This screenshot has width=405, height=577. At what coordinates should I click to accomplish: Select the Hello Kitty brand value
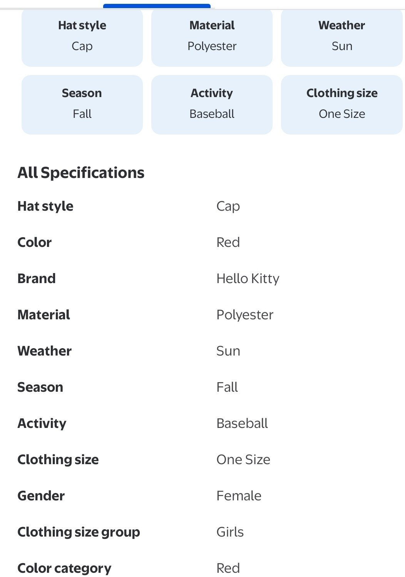pos(248,278)
